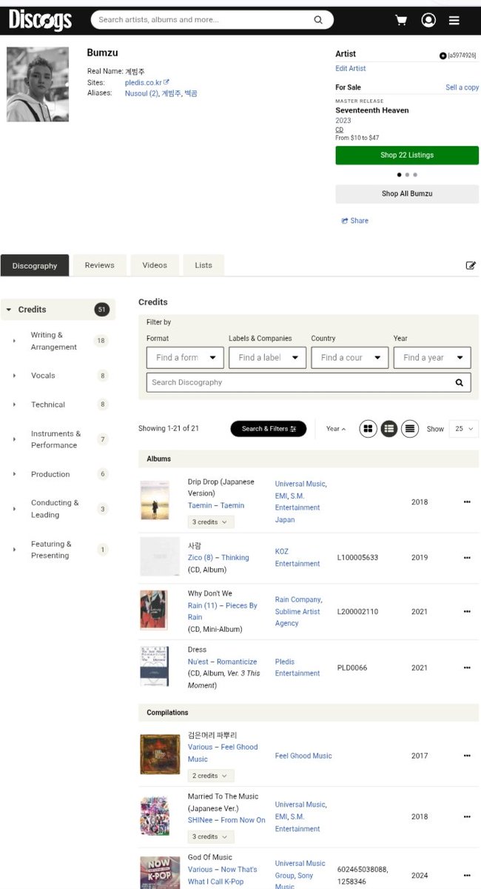Screen dimensions: 481x889
Task: Open the Year filter dropdown
Action: pos(432,357)
